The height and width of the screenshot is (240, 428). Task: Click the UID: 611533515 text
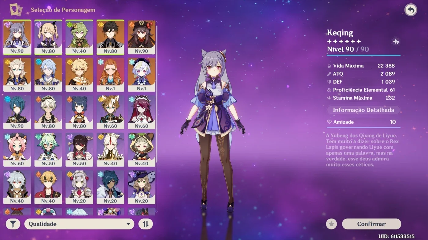tap(397, 236)
